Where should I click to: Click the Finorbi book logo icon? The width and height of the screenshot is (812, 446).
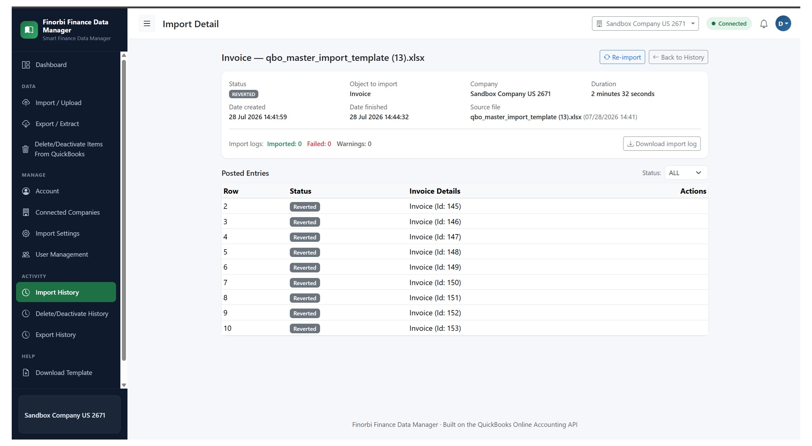click(29, 30)
